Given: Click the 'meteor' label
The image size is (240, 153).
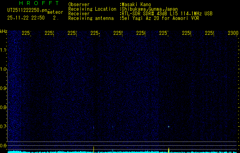Looking at the screenshot, I should click(55, 12).
